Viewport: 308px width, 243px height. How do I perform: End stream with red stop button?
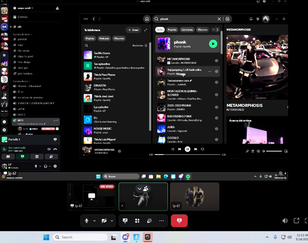coord(179,221)
